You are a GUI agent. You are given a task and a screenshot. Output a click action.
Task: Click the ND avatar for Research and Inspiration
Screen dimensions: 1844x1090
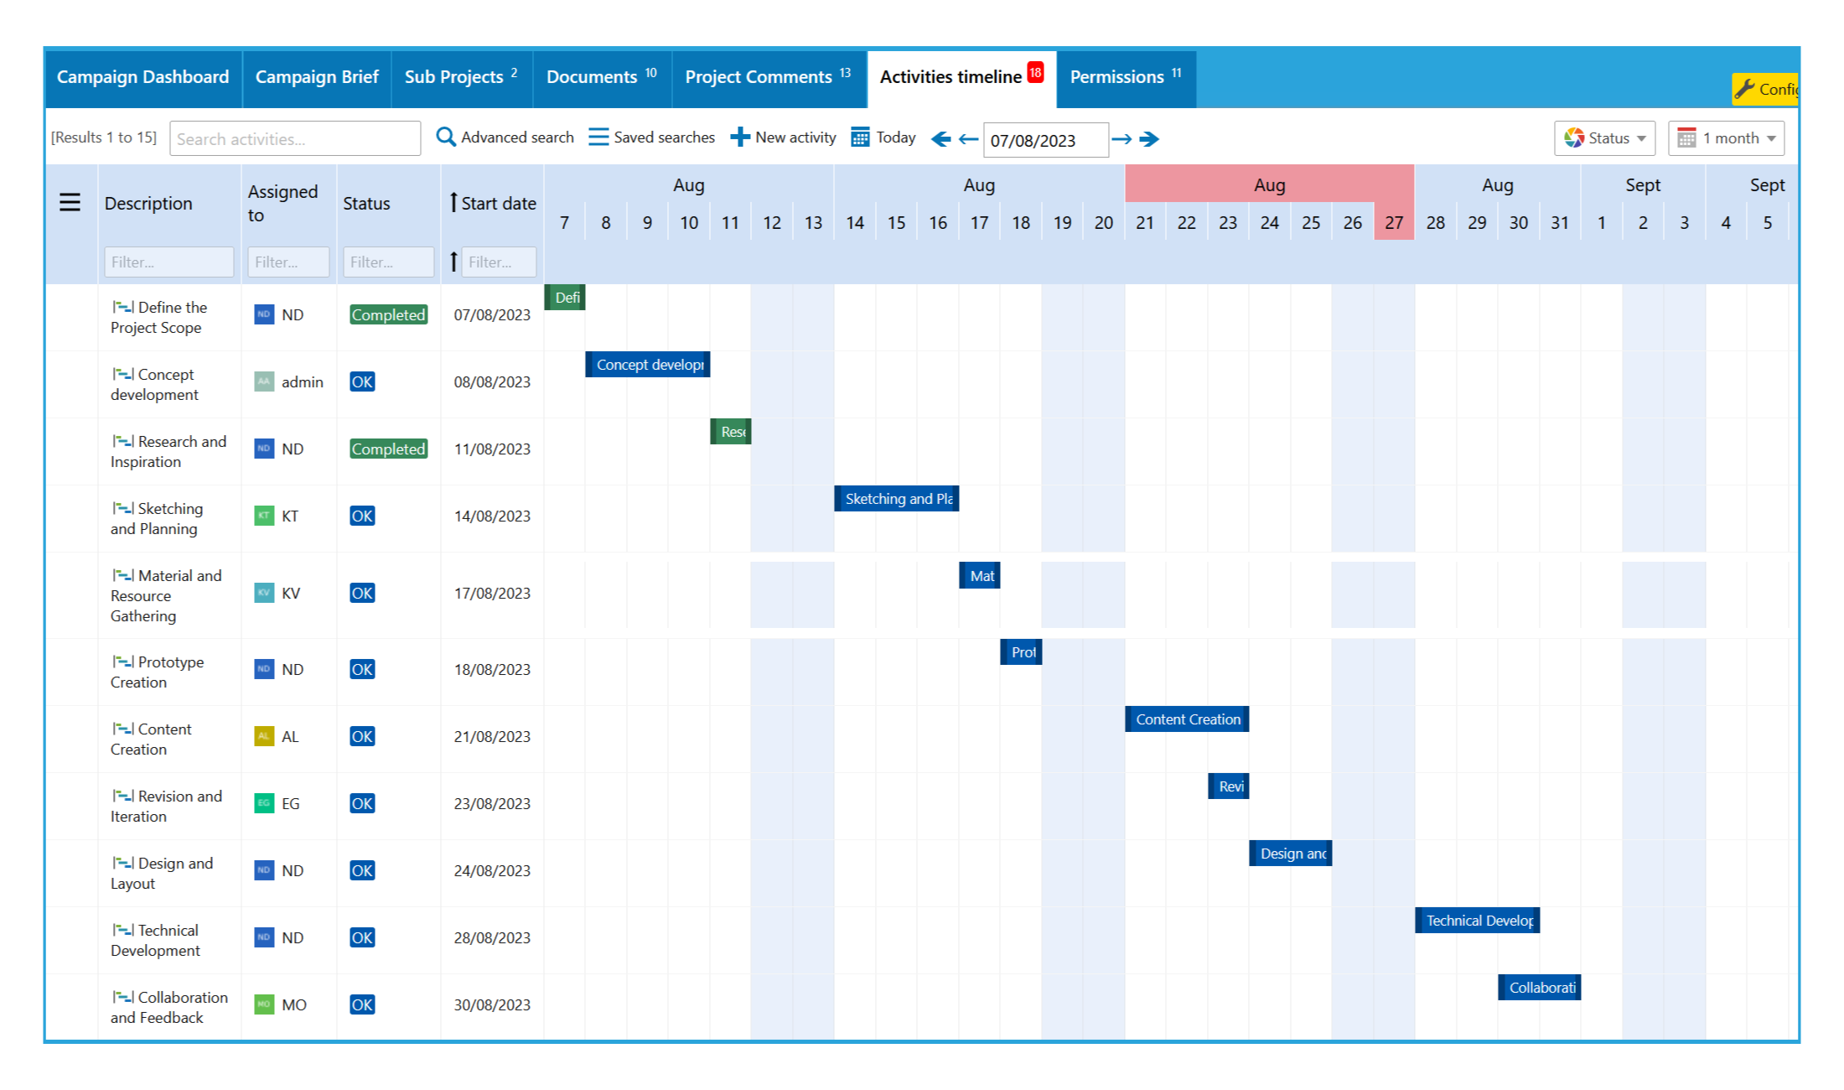tap(263, 449)
